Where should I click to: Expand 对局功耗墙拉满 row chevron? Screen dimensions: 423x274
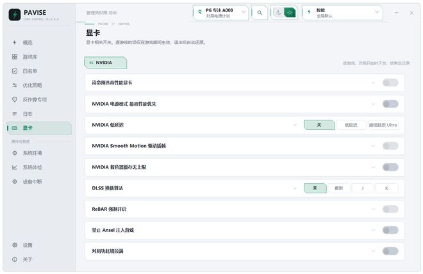pos(374,251)
